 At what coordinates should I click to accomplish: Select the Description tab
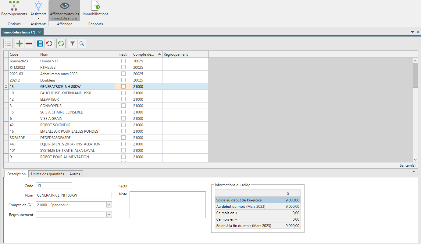[16, 174]
